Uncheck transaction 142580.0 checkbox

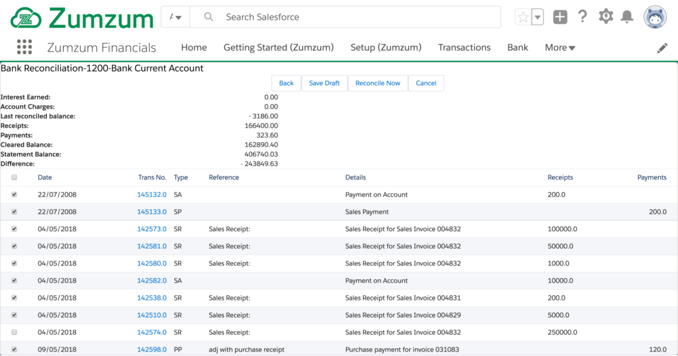[x=15, y=263]
